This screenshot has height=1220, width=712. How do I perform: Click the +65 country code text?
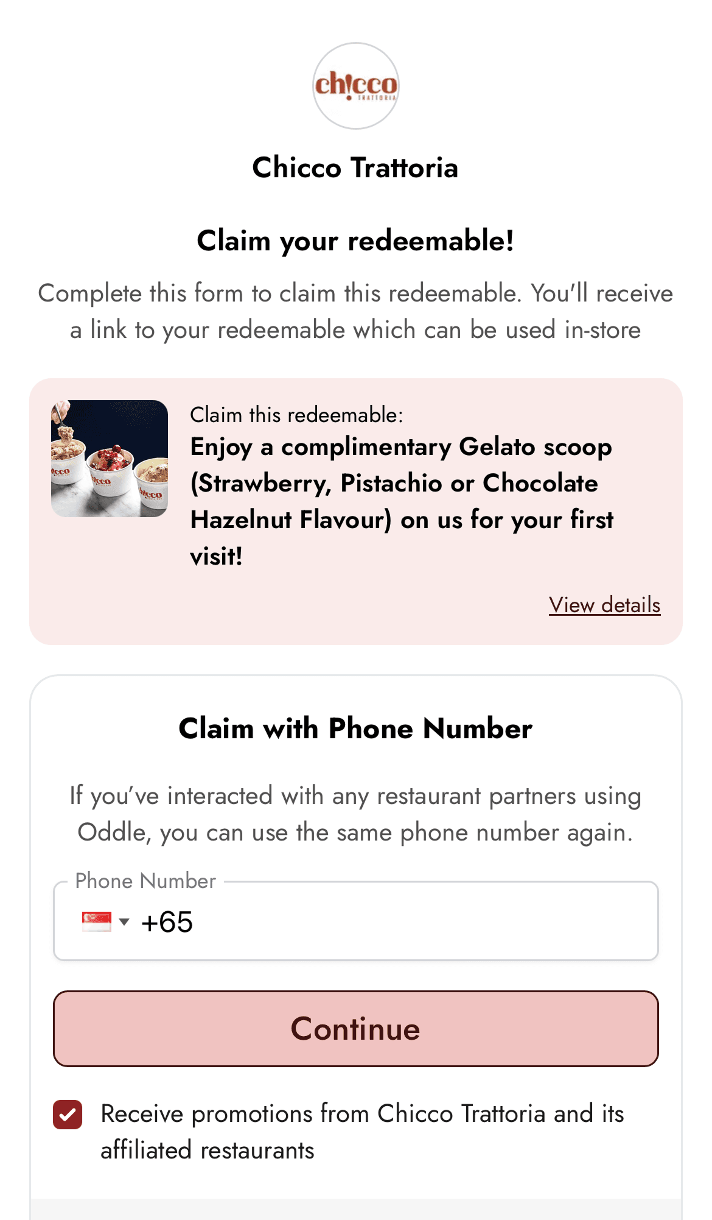click(167, 922)
